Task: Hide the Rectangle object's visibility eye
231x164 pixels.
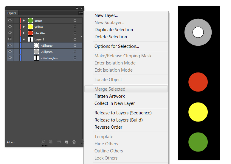Action: tap(10, 58)
